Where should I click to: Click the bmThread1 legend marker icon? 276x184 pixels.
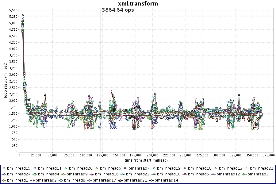coord(4,180)
